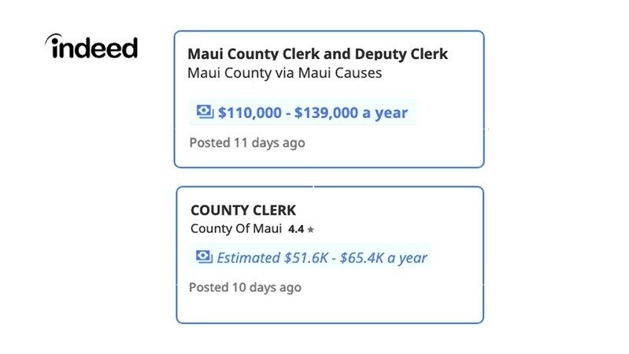
Task: Click the $139,000 a year upper salary figure
Action: click(351, 112)
